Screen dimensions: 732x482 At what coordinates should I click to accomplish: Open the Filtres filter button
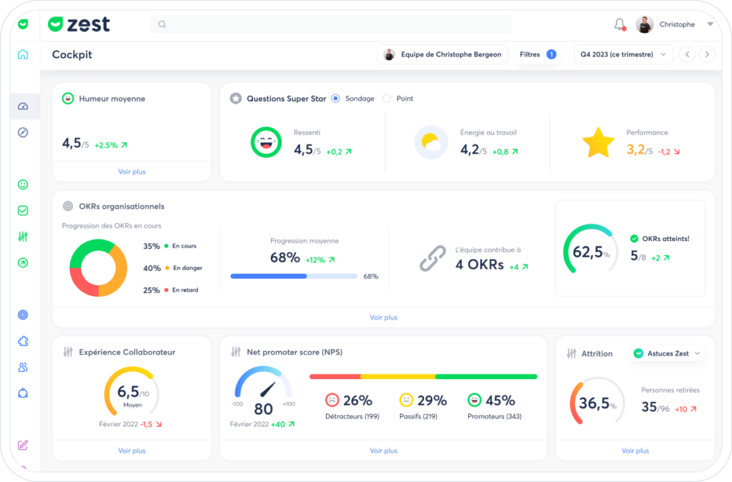click(538, 54)
